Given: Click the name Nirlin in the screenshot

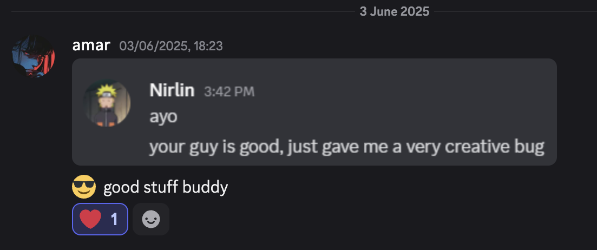Looking at the screenshot, I should (172, 90).
